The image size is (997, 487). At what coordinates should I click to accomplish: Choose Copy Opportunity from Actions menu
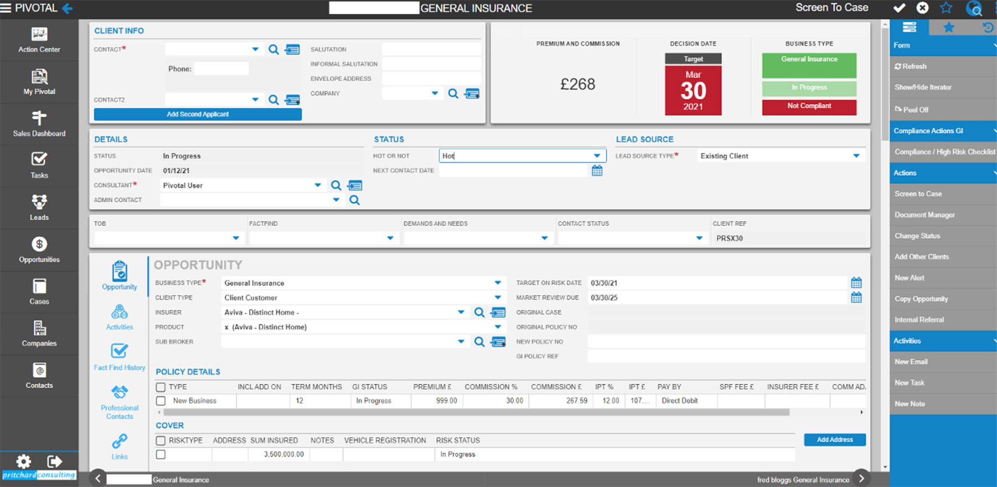click(921, 299)
